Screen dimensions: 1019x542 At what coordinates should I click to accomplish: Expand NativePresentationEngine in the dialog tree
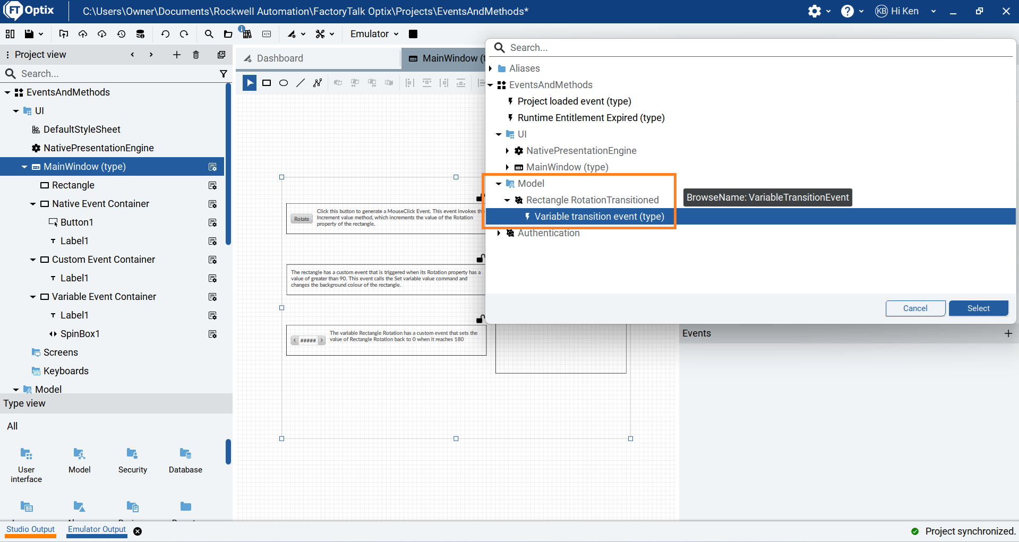coord(507,151)
